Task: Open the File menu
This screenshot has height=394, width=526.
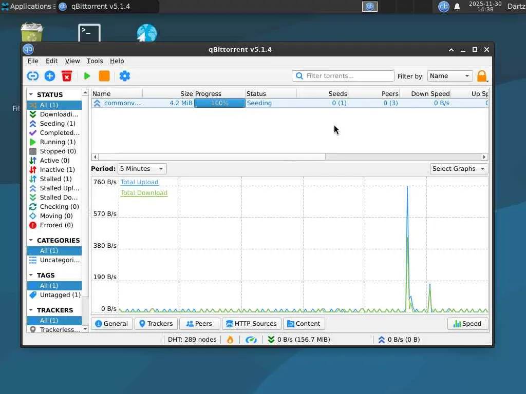Action: (33, 61)
